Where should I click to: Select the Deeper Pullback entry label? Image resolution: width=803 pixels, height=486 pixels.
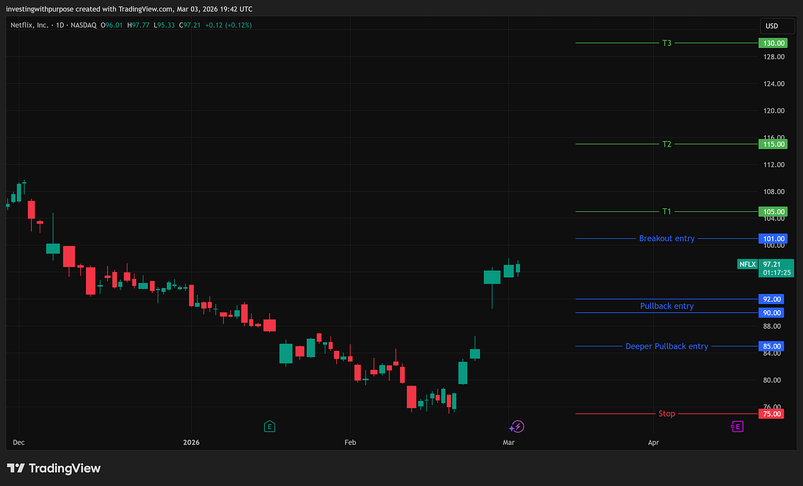tap(667, 346)
